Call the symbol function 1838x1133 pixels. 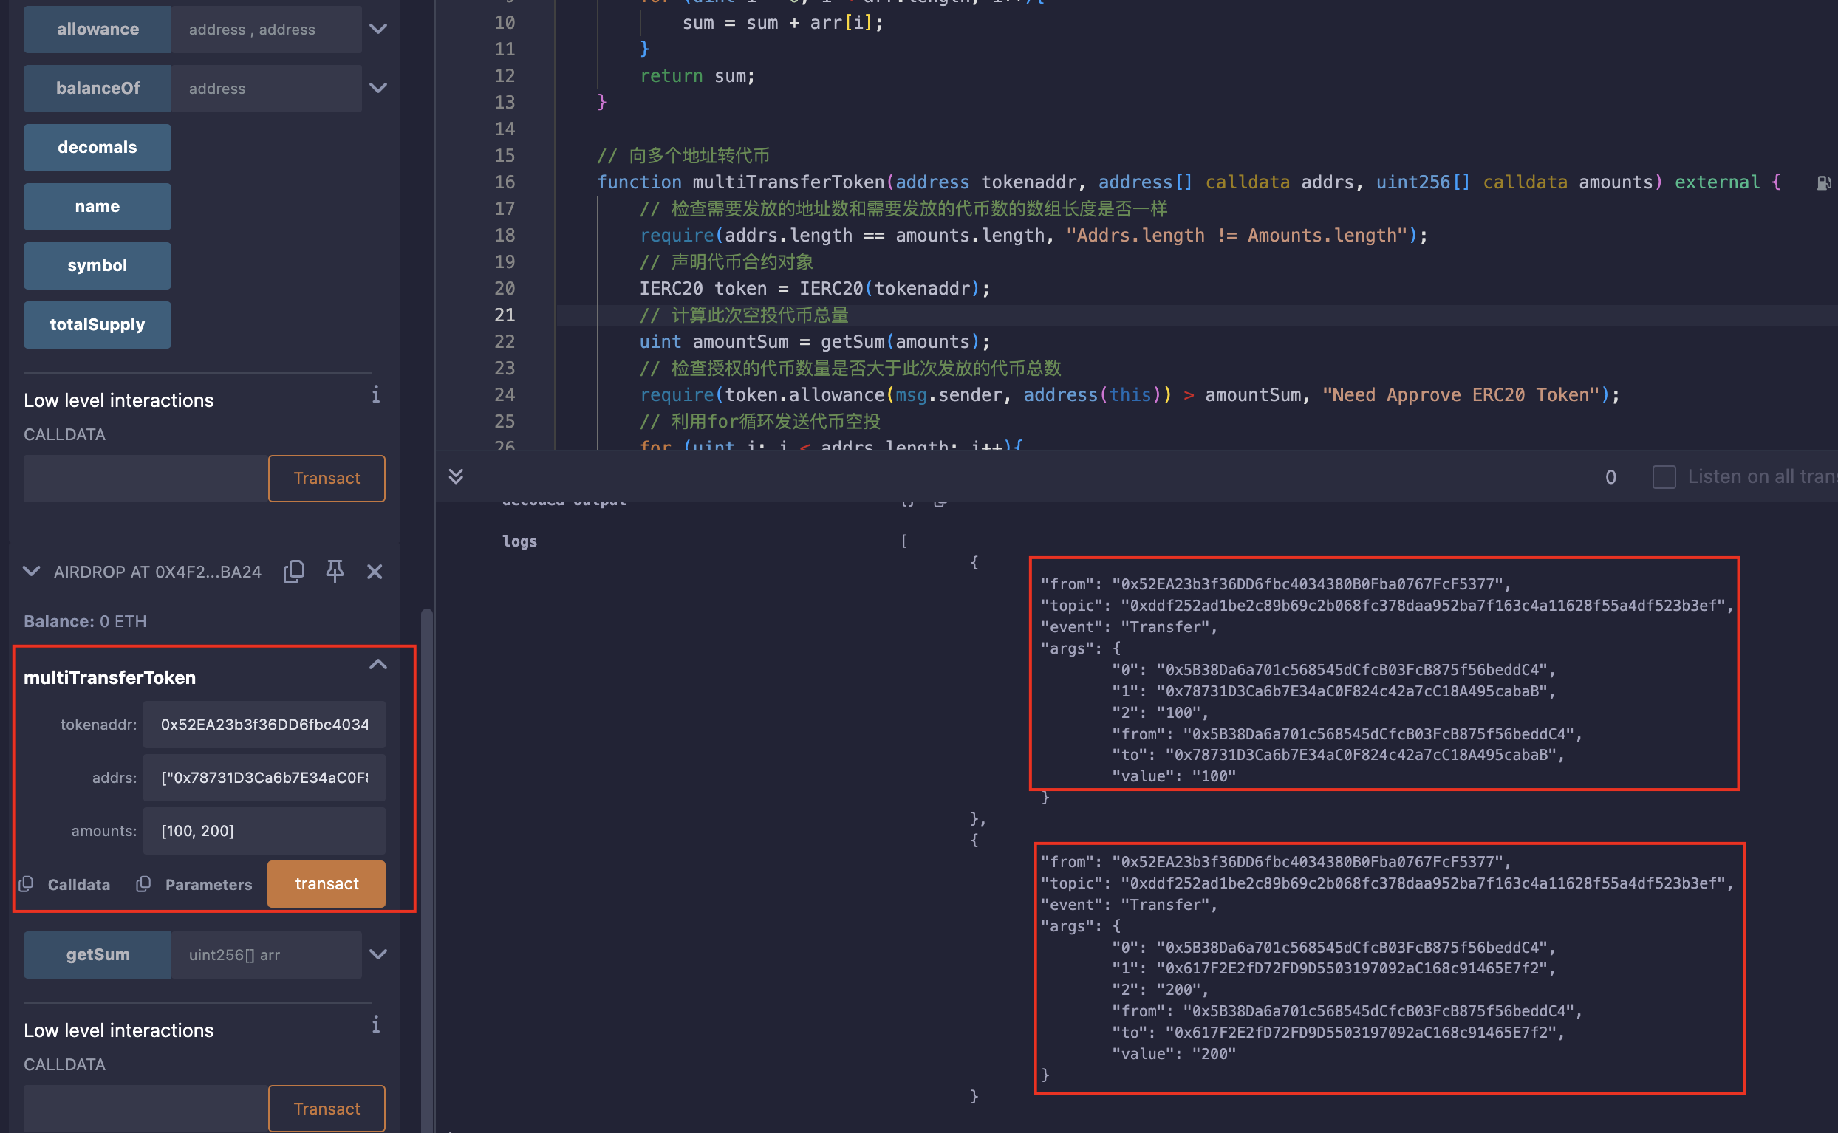click(98, 265)
